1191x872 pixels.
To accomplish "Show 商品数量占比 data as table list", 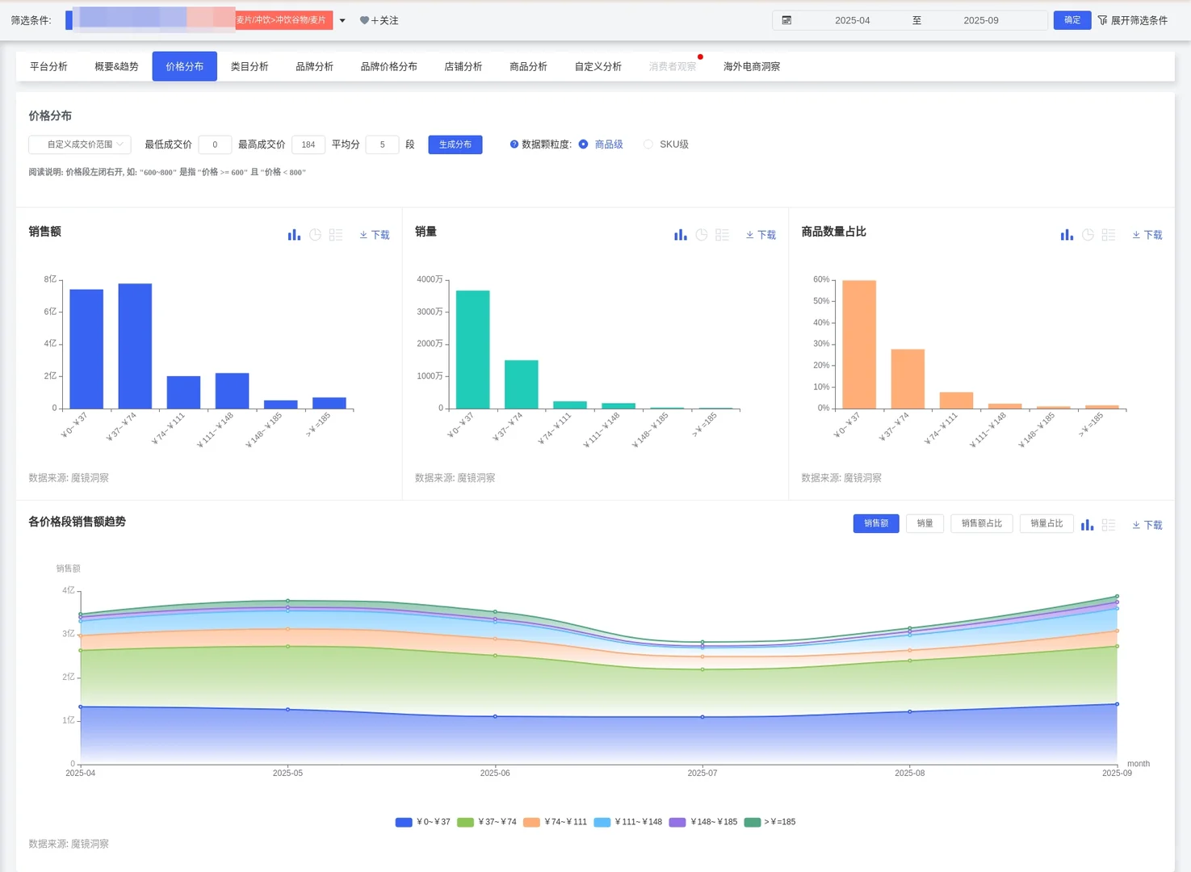I will pyautogui.click(x=1109, y=235).
